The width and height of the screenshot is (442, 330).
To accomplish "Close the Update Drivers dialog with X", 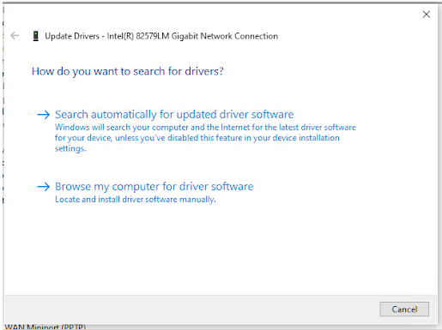I will click(x=427, y=15).
